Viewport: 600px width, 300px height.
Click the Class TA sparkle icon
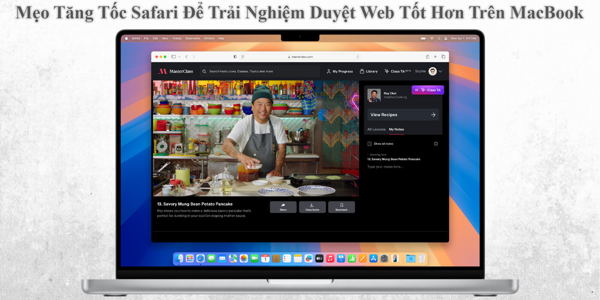[387, 71]
